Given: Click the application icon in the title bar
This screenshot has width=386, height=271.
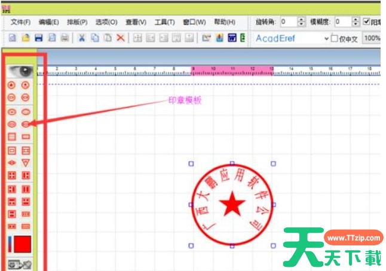Looking at the screenshot, I should 7,10.
